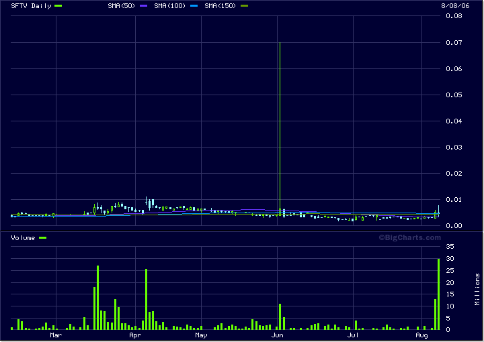Click the Volume legend label
Viewport: 484px width, 342px height.
point(23,238)
